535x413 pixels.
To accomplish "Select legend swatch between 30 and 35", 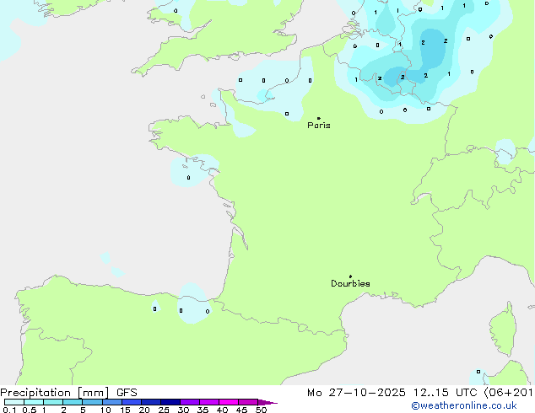I will coord(190,402).
